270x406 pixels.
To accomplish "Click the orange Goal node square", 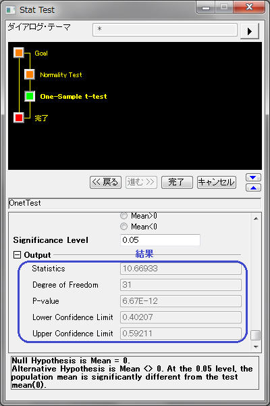I will pyautogui.click(x=19, y=53).
